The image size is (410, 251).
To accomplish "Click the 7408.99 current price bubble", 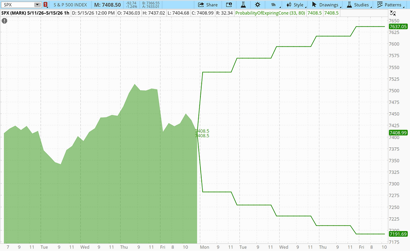I will 398,133.
